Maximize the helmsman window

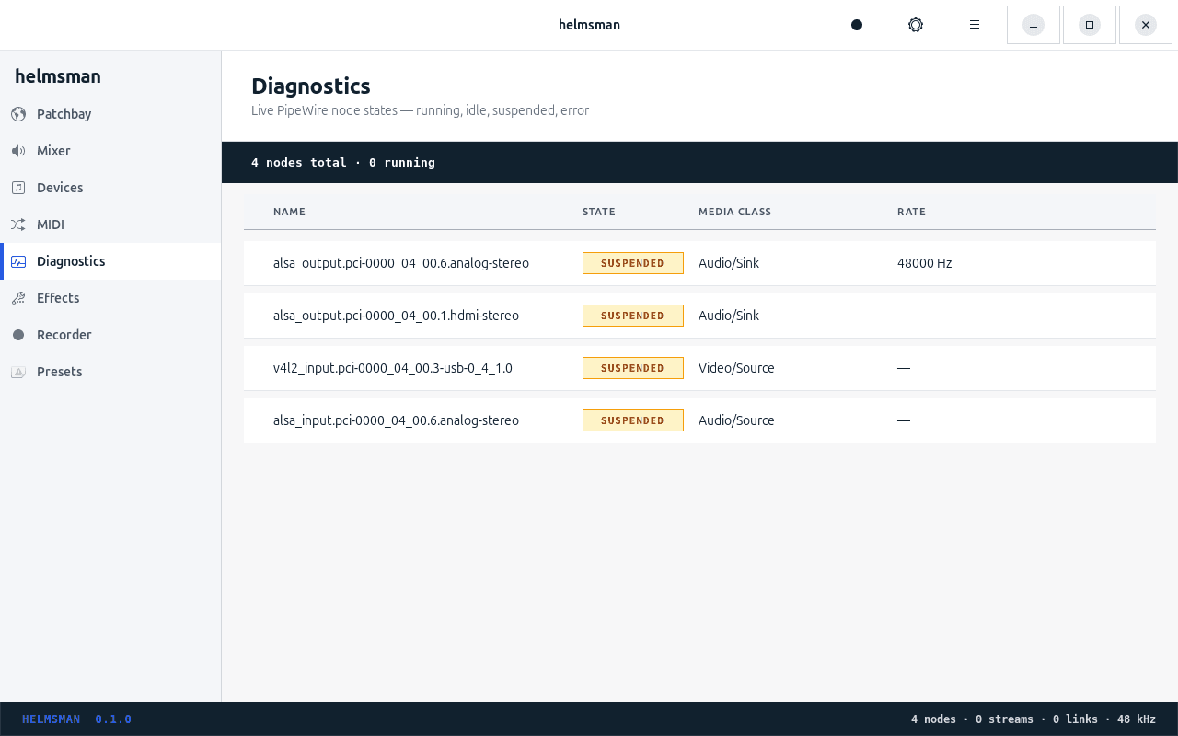(x=1090, y=25)
